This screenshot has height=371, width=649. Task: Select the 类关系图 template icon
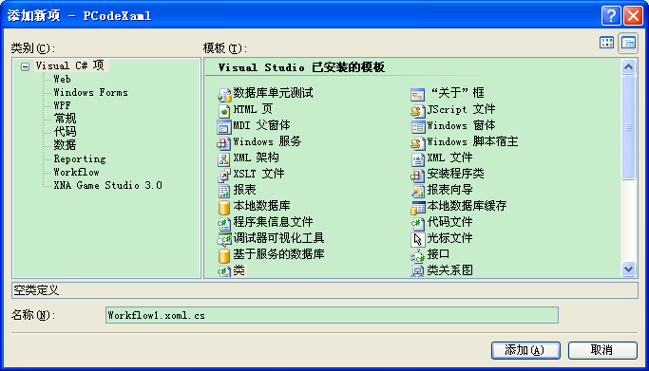coord(418,271)
